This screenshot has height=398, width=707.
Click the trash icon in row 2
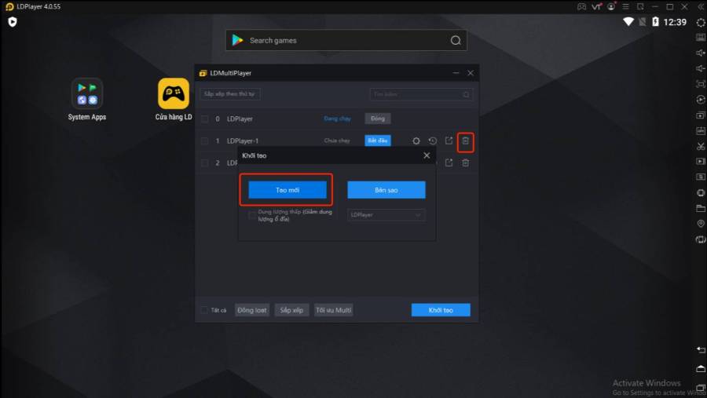(x=465, y=162)
